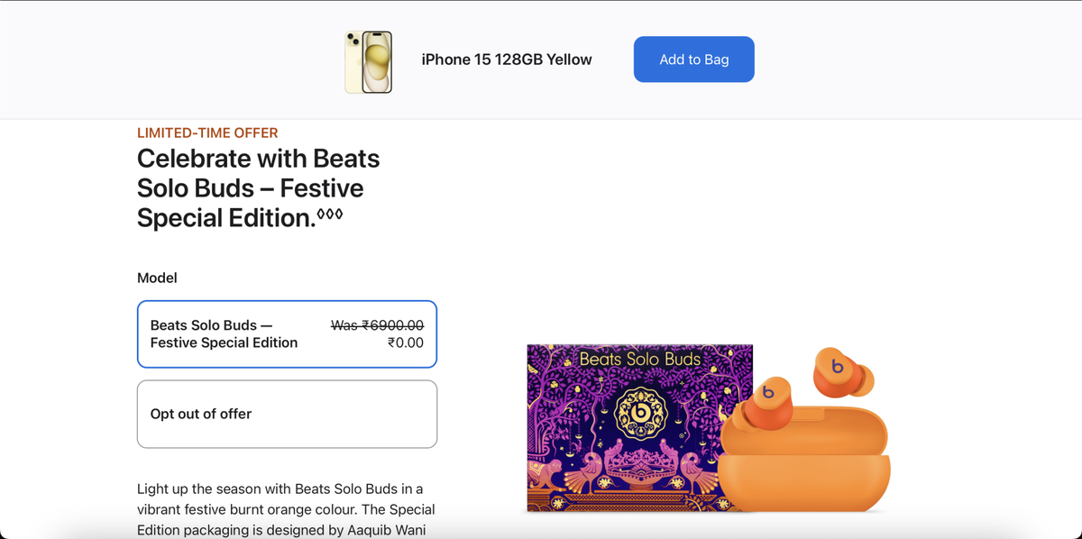1082x539 pixels.
Task: Select the orange Beats charging case
Action: tap(804, 462)
